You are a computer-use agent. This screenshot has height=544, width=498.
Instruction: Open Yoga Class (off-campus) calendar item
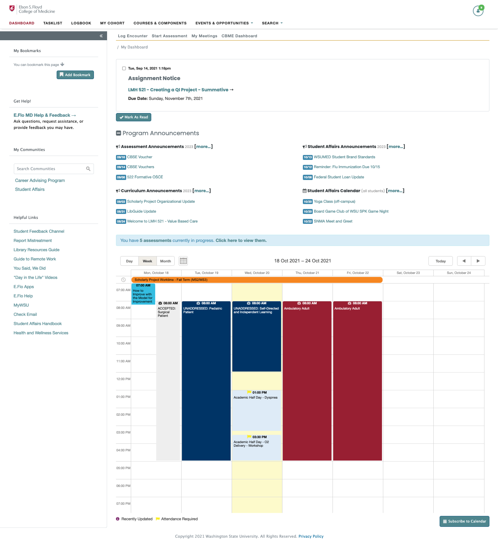pyautogui.click(x=335, y=201)
